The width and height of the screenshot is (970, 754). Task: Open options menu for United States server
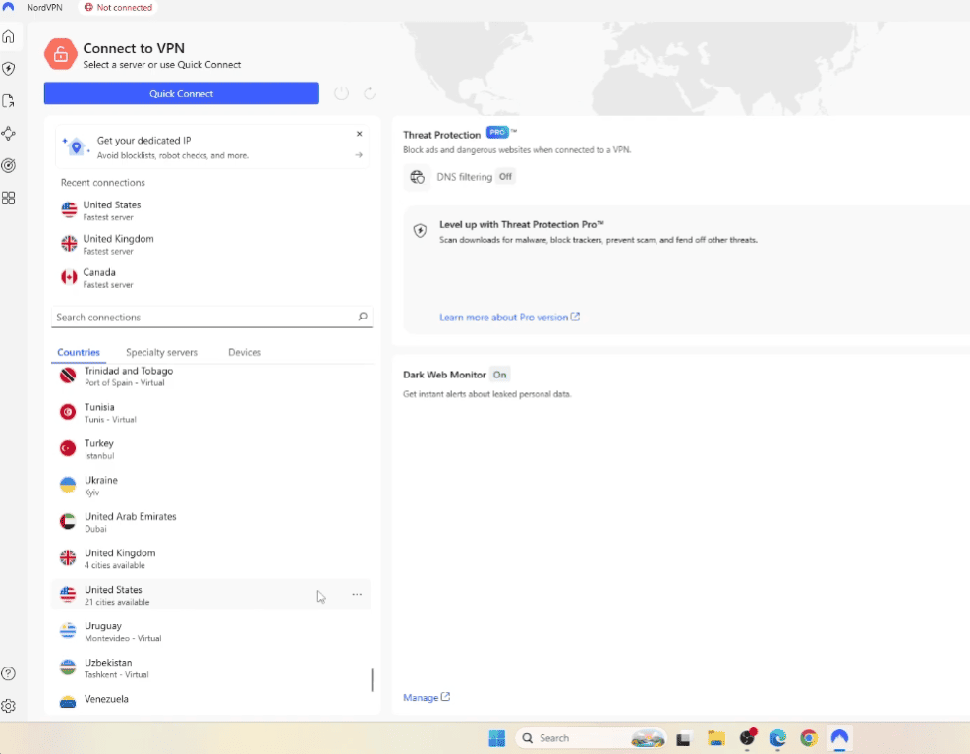coord(357,595)
